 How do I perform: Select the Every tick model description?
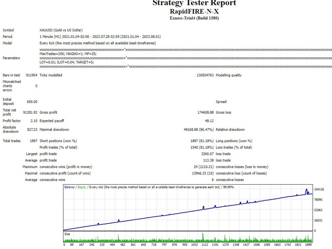pos(98,43)
